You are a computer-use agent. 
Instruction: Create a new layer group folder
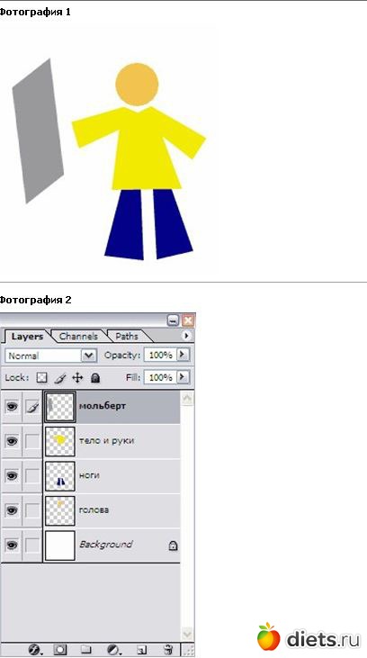coord(86,650)
